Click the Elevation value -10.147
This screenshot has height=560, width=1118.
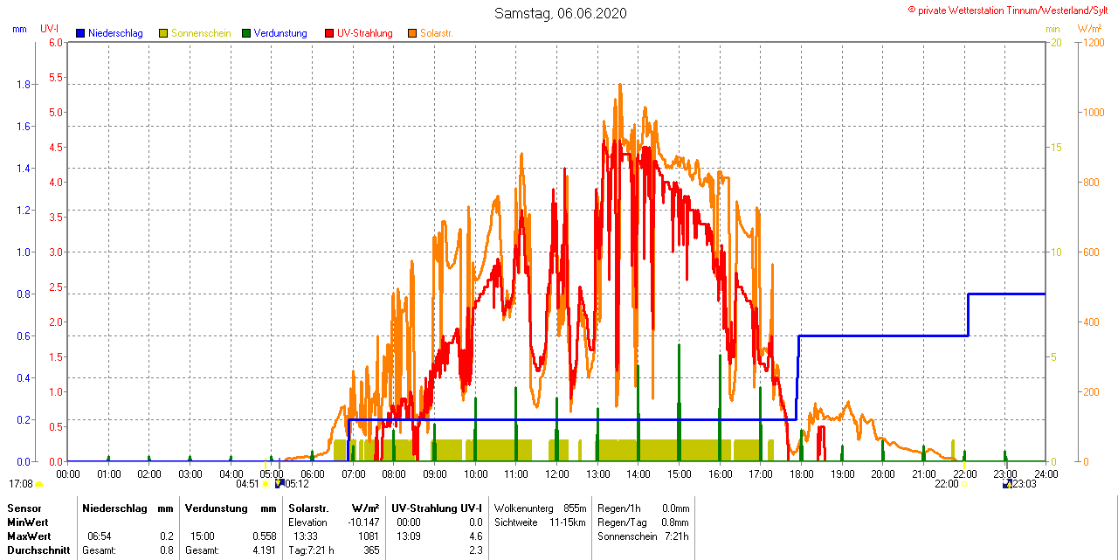pos(363,522)
